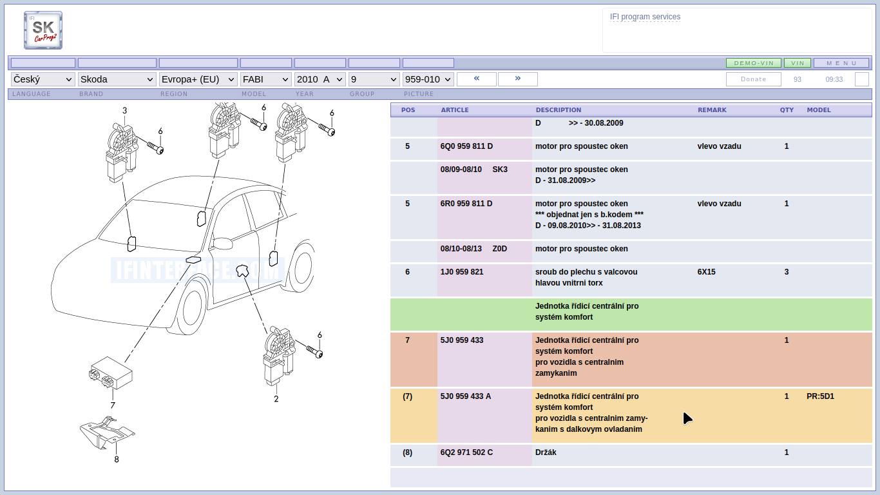
Task: Select article 5J0 959 433 A
Action: click(x=466, y=396)
